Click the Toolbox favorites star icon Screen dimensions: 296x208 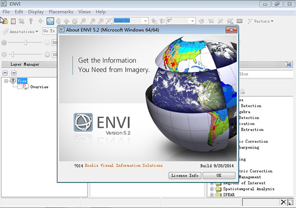click(x=242, y=92)
